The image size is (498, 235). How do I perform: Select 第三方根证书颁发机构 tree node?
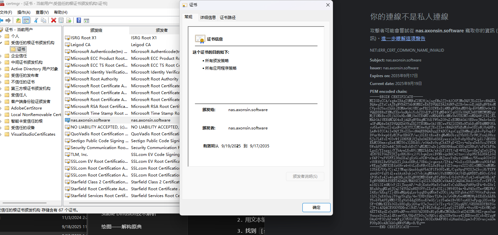(x=31, y=89)
